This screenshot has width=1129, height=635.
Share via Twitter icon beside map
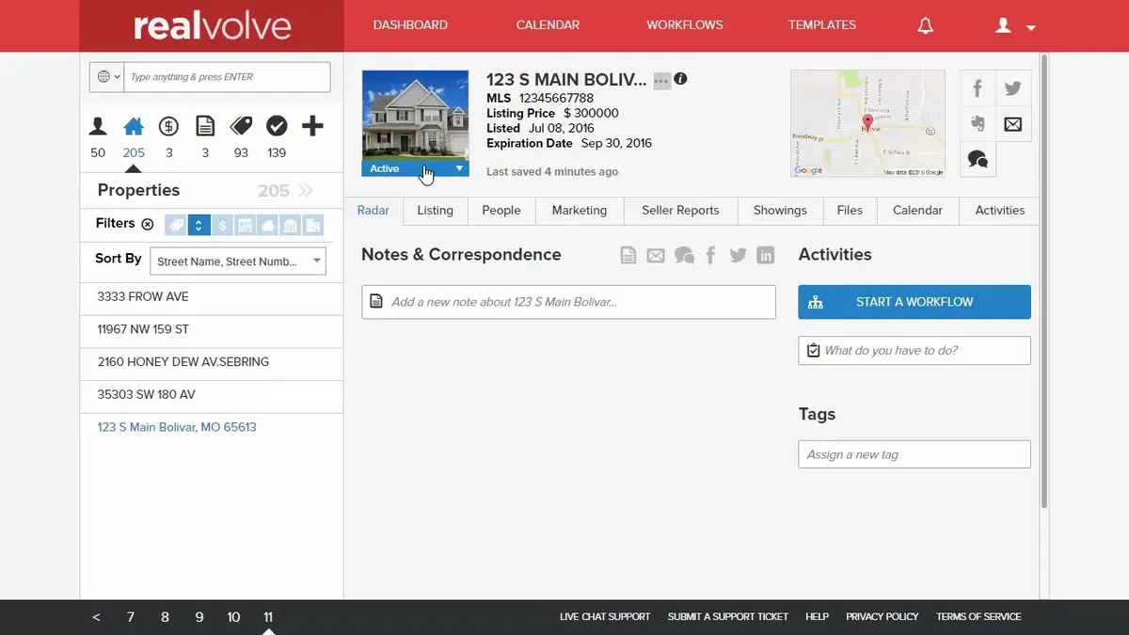(x=1013, y=89)
